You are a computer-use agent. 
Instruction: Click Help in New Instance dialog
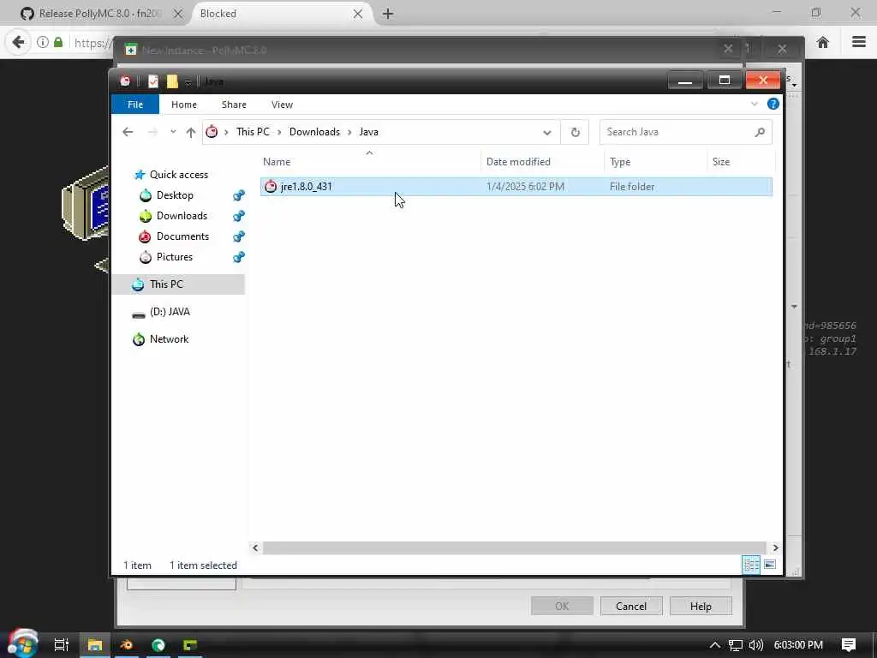click(x=701, y=606)
